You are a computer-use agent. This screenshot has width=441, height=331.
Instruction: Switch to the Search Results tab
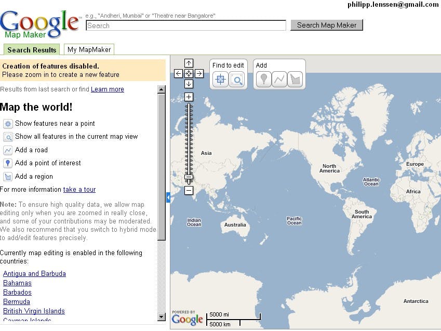click(x=32, y=50)
